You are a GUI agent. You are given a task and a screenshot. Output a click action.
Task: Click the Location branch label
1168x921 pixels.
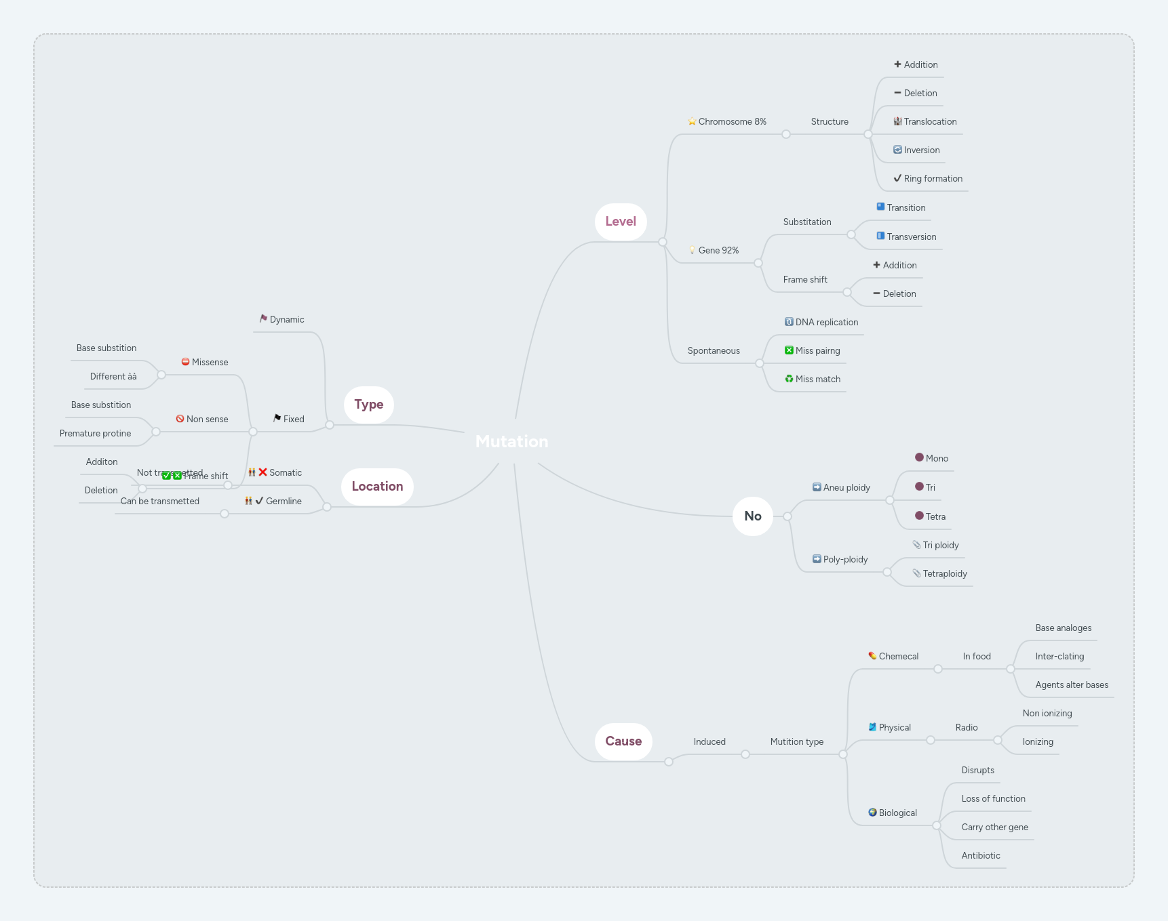377,486
